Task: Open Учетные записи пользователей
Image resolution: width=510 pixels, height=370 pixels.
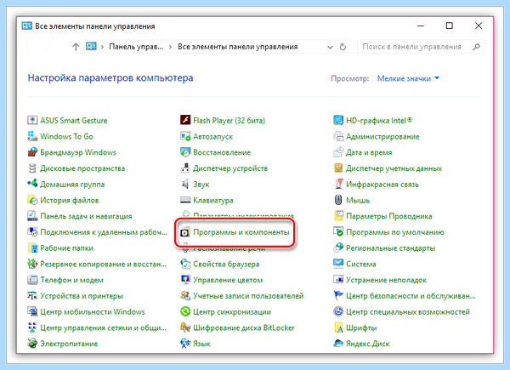Action: [x=242, y=296]
